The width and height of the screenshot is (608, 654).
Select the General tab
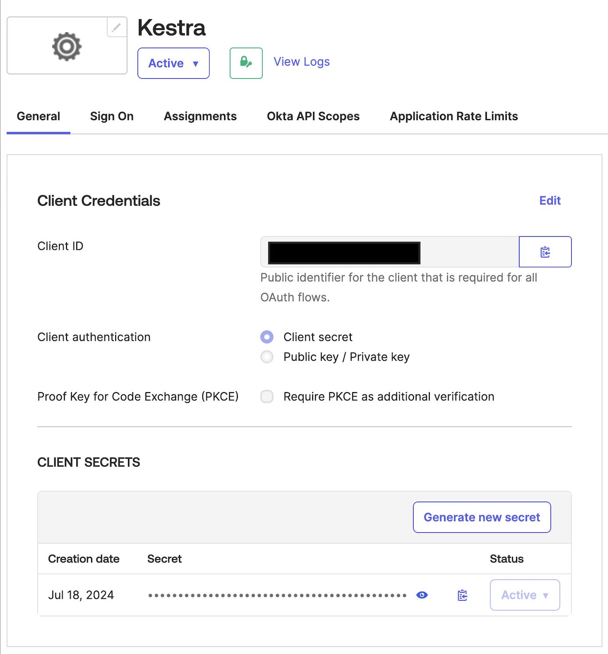pos(39,116)
